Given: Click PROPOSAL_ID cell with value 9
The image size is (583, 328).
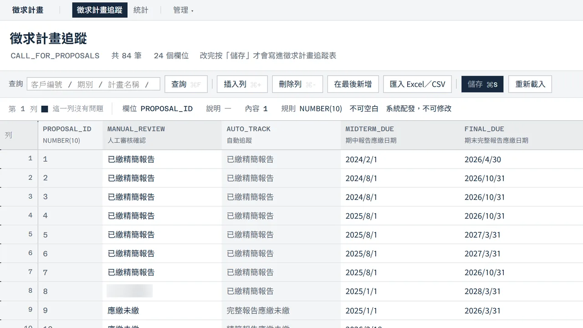Looking at the screenshot, I should [x=70, y=310].
